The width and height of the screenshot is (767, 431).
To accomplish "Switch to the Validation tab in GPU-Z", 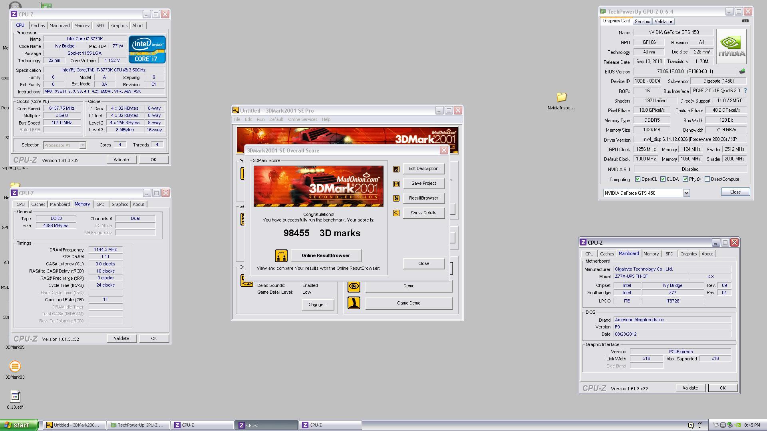I will click(664, 22).
